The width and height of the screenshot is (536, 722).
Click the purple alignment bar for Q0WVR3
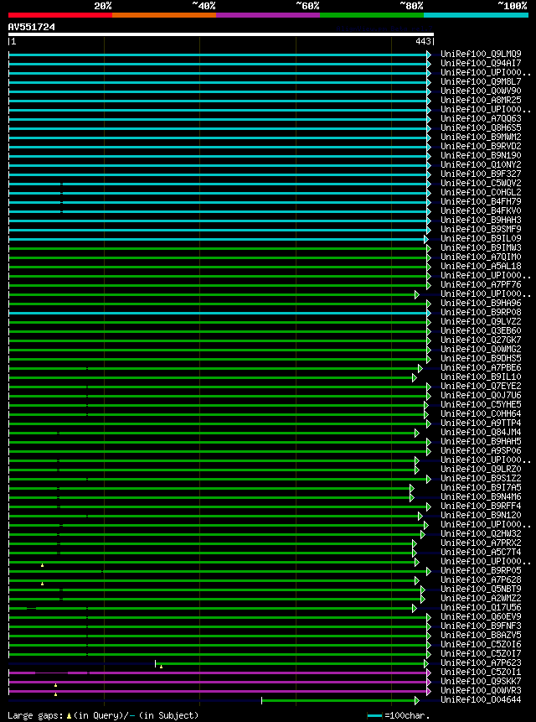click(x=218, y=691)
